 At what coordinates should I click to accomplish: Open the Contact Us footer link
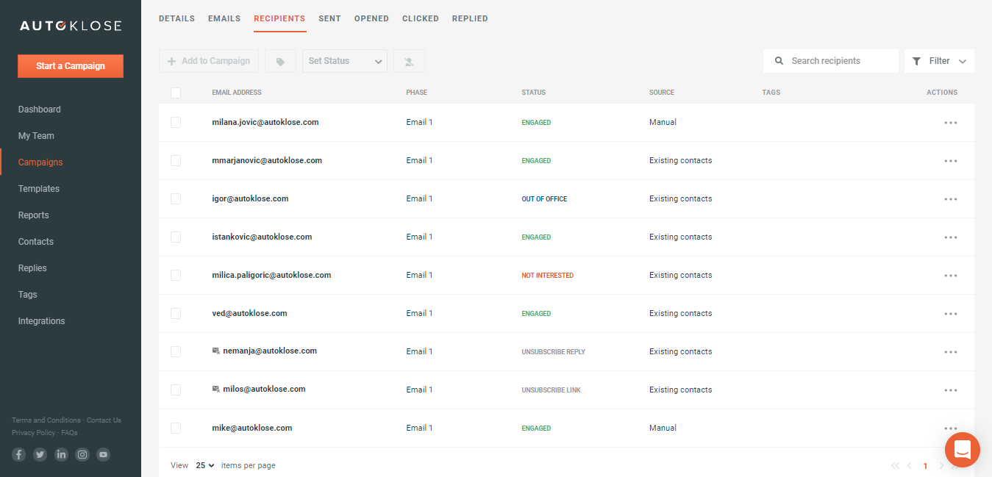pyautogui.click(x=104, y=420)
